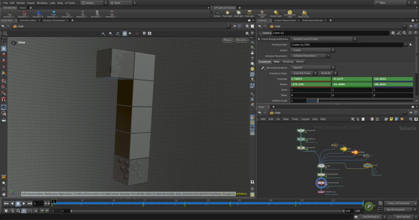Toggle the real-time playback clock button
The width and height of the screenshot is (419, 220).
24,211
